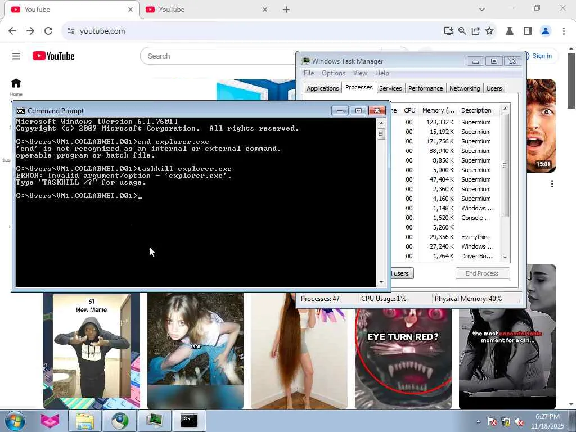
Task: Switch to Users tab in Task Manager
Action: pos(494,88)
